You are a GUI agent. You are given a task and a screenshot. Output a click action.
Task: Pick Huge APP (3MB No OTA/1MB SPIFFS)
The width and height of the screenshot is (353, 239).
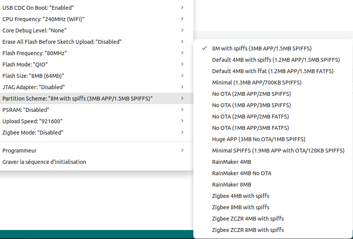click(258, 139)
